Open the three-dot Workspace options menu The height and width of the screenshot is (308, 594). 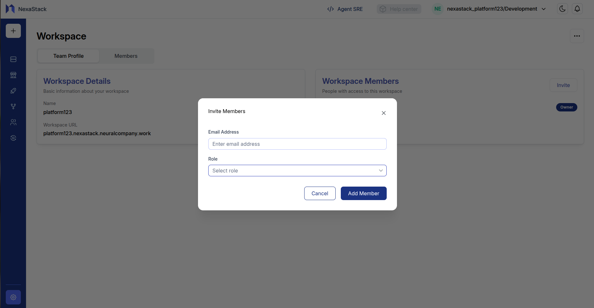point(576,36)
